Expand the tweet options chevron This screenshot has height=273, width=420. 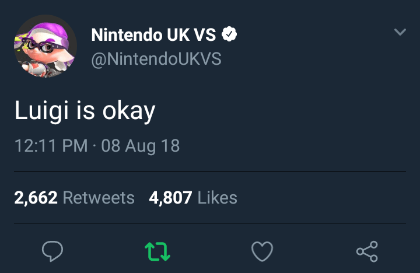click(x=400, y=32)
